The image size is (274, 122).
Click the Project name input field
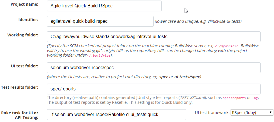(x=104, y=6)
